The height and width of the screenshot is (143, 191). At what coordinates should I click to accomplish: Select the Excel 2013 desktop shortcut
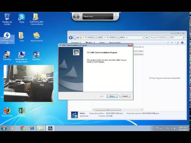(22, 112)
